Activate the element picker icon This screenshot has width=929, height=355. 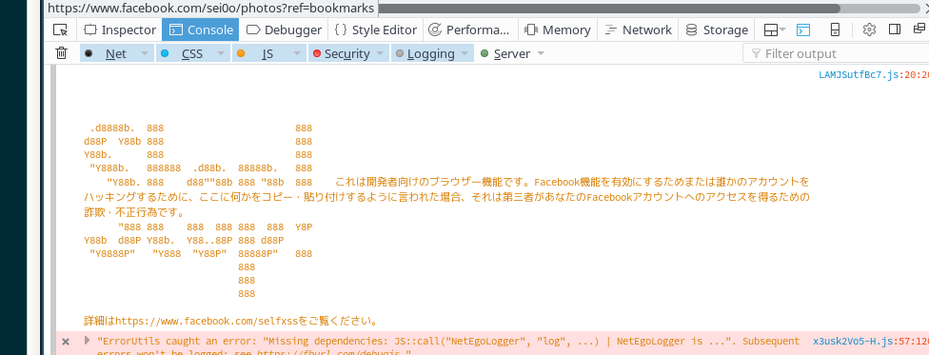click(x=60, y=30)
